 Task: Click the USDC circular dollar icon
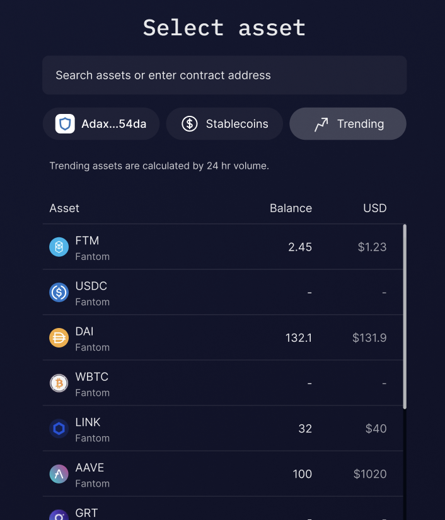tap(59, 292)
